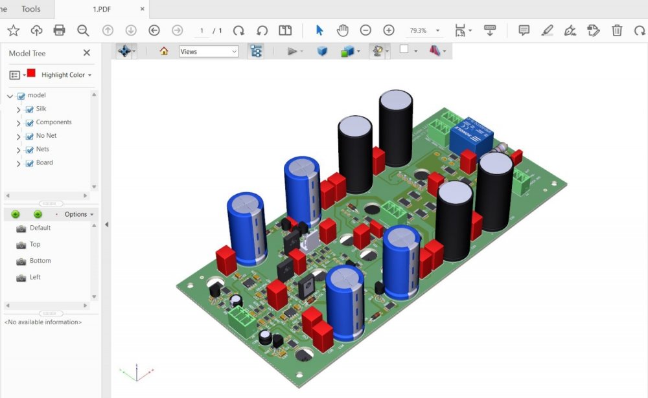This screenshot has height=398, width=648.
Task: Click the print icon in toolbar
Action: click(x=60, y=30)
